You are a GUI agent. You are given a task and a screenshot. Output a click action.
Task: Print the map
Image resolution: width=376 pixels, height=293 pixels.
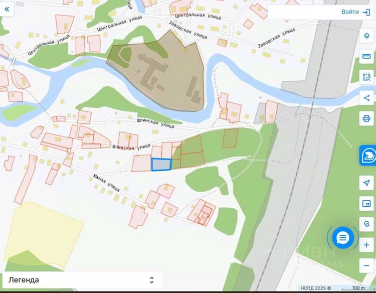click(x=366, y=118)
